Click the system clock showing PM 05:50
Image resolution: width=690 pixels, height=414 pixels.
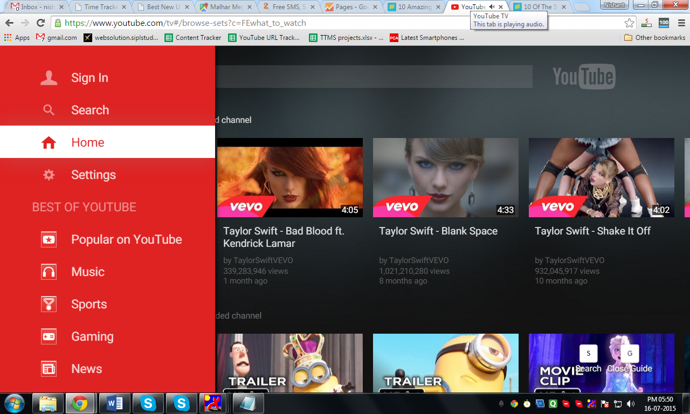click(660, 403)
